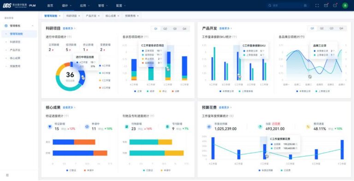Click the 年度总预算 stat icon
Image resolution: width=354 pixels, height=181 pixels.
(x=209, y=127)
